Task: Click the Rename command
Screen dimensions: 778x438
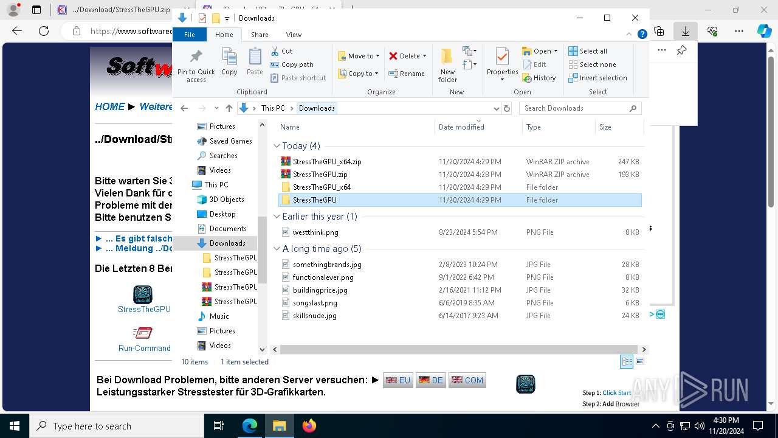Action: [407, 74]
